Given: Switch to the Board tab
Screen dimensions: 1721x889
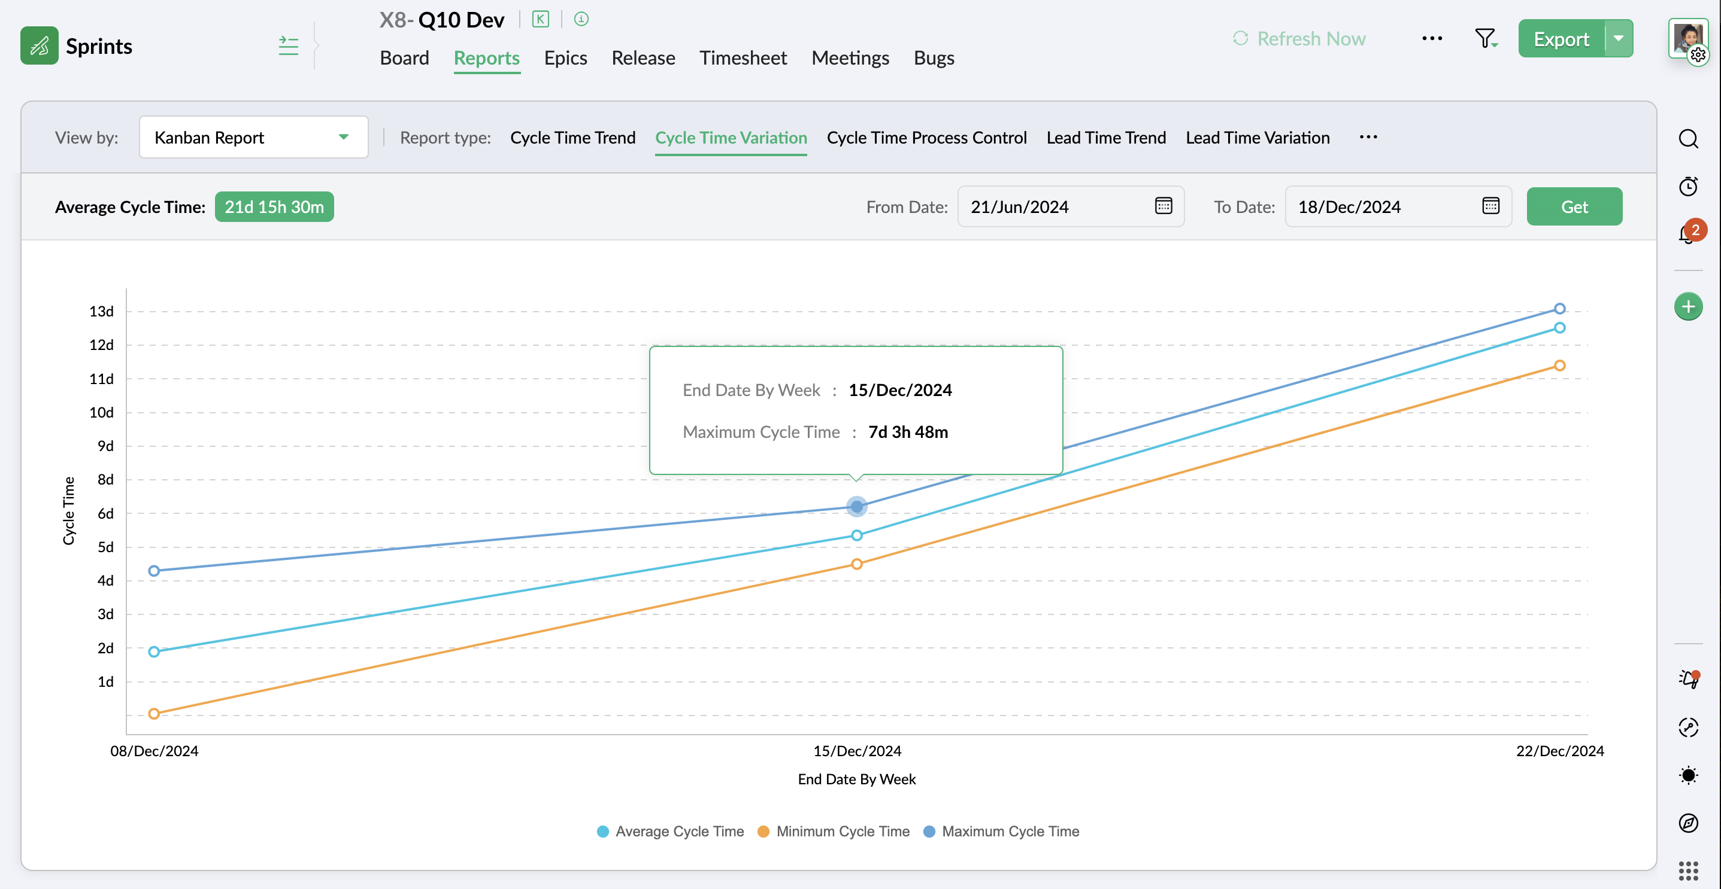Looking at the screenshot, I should [x=404, y=58].
